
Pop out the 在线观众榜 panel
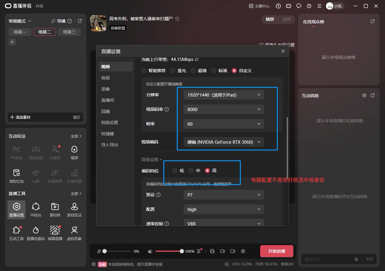(372, 22)
